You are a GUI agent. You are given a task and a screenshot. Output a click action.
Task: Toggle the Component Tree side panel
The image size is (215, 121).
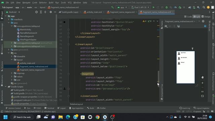point(162,92)
